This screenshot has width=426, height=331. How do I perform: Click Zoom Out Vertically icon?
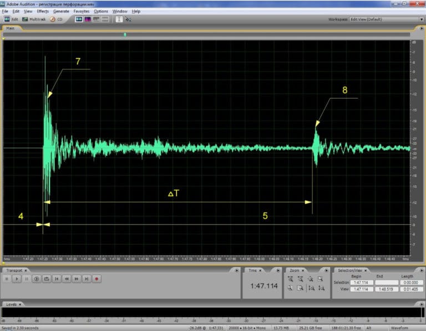[x=321, y=288]
